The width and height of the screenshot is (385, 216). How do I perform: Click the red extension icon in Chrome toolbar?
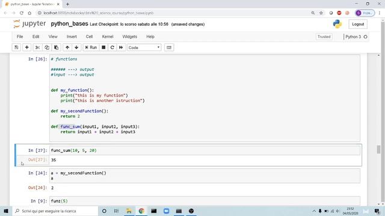click(339, 13)
